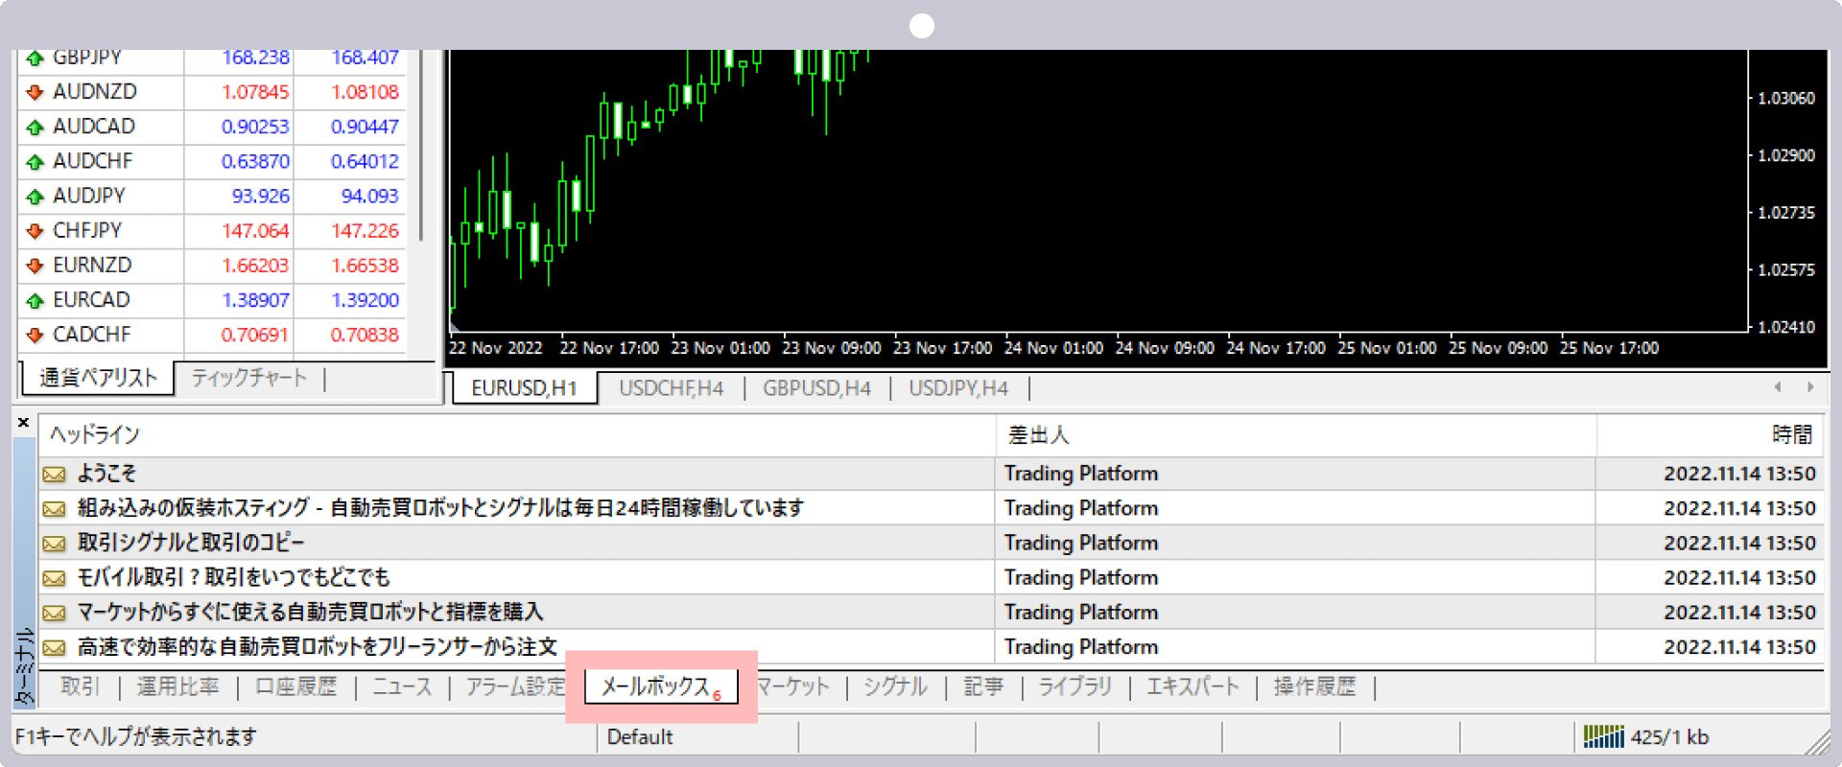Click the connection status bars icon
Image resolution: width=1842 pixels, height=767 pixels.
(1603, 736)
